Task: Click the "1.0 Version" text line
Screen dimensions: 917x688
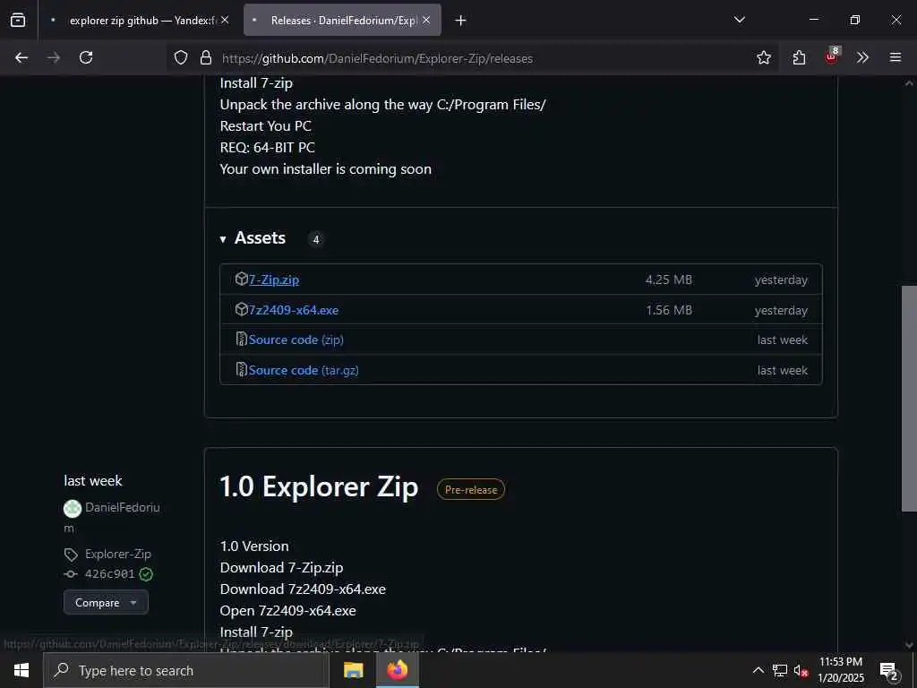Action: (254, 546)
